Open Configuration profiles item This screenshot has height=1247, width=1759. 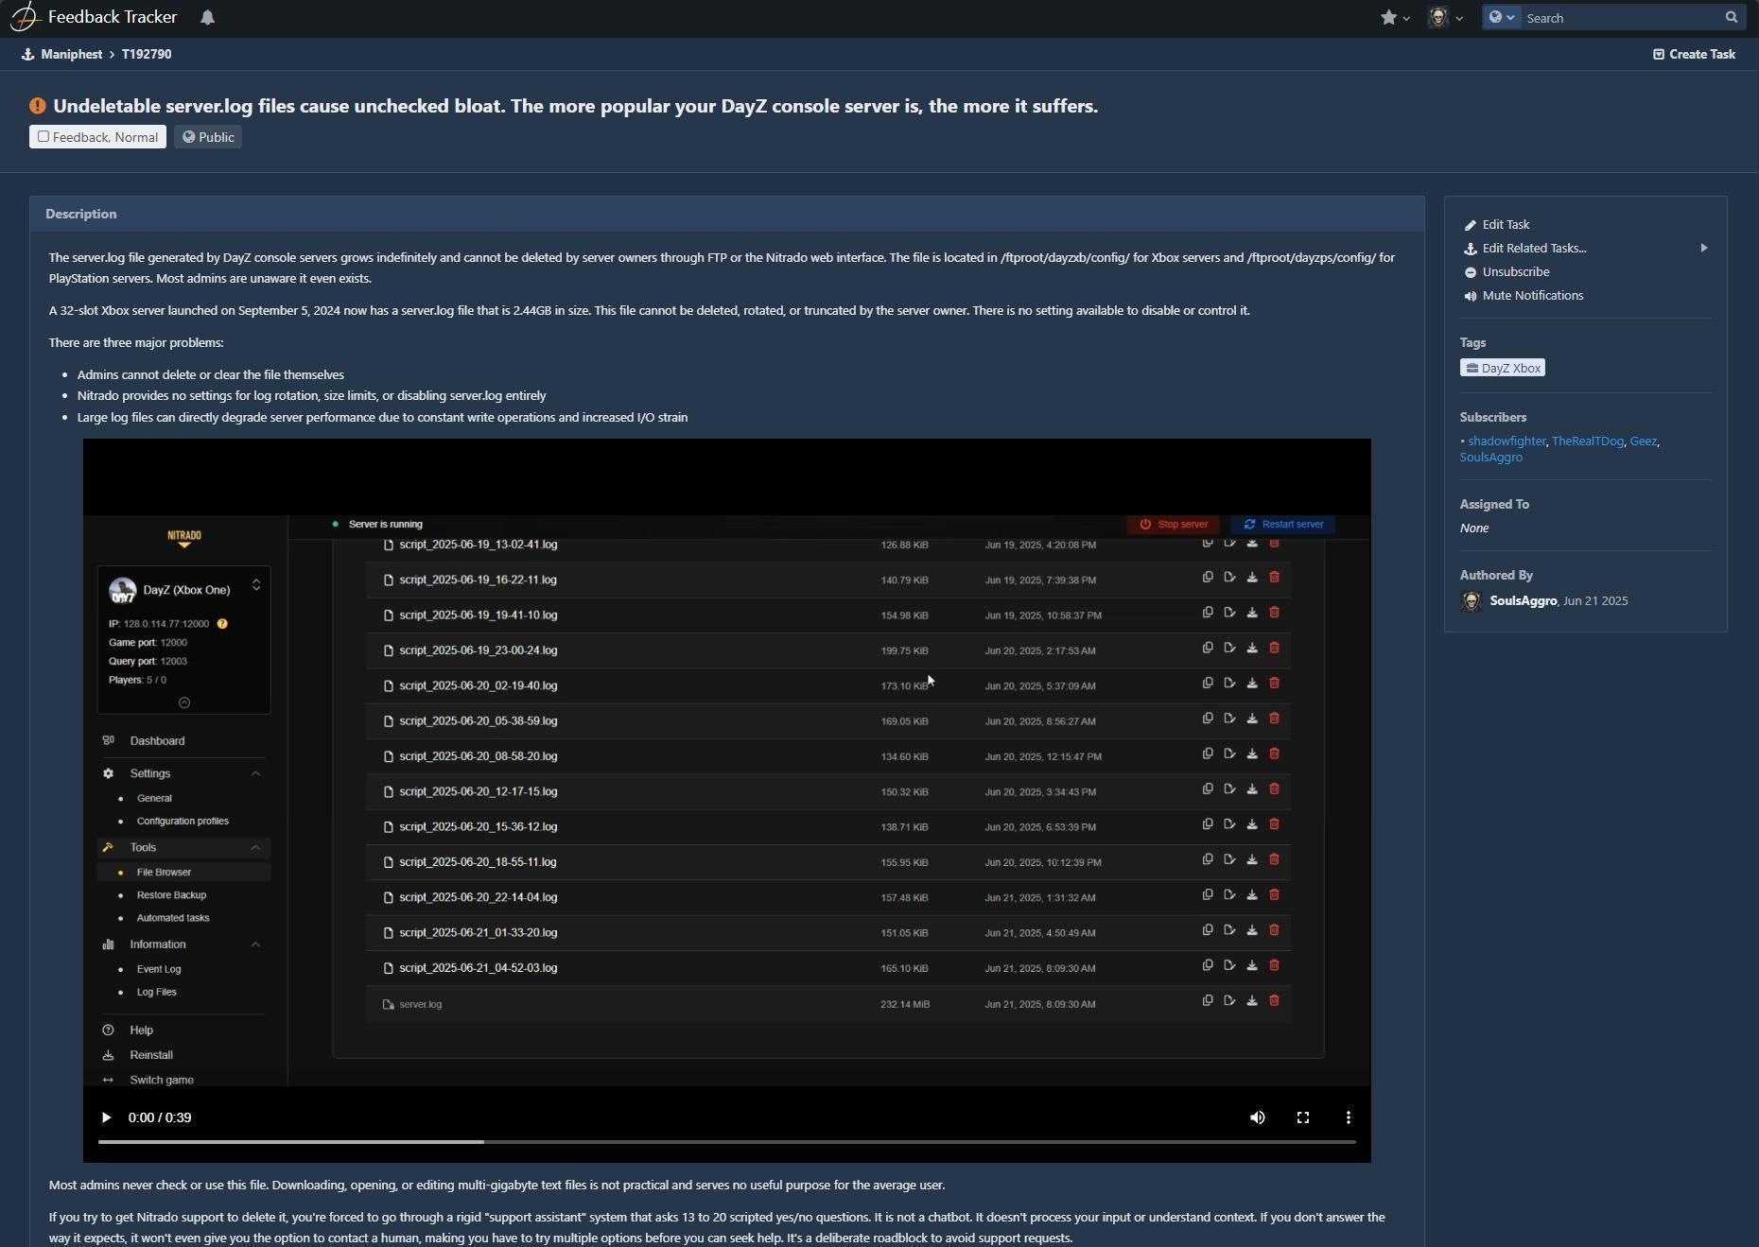coord(183,822)
